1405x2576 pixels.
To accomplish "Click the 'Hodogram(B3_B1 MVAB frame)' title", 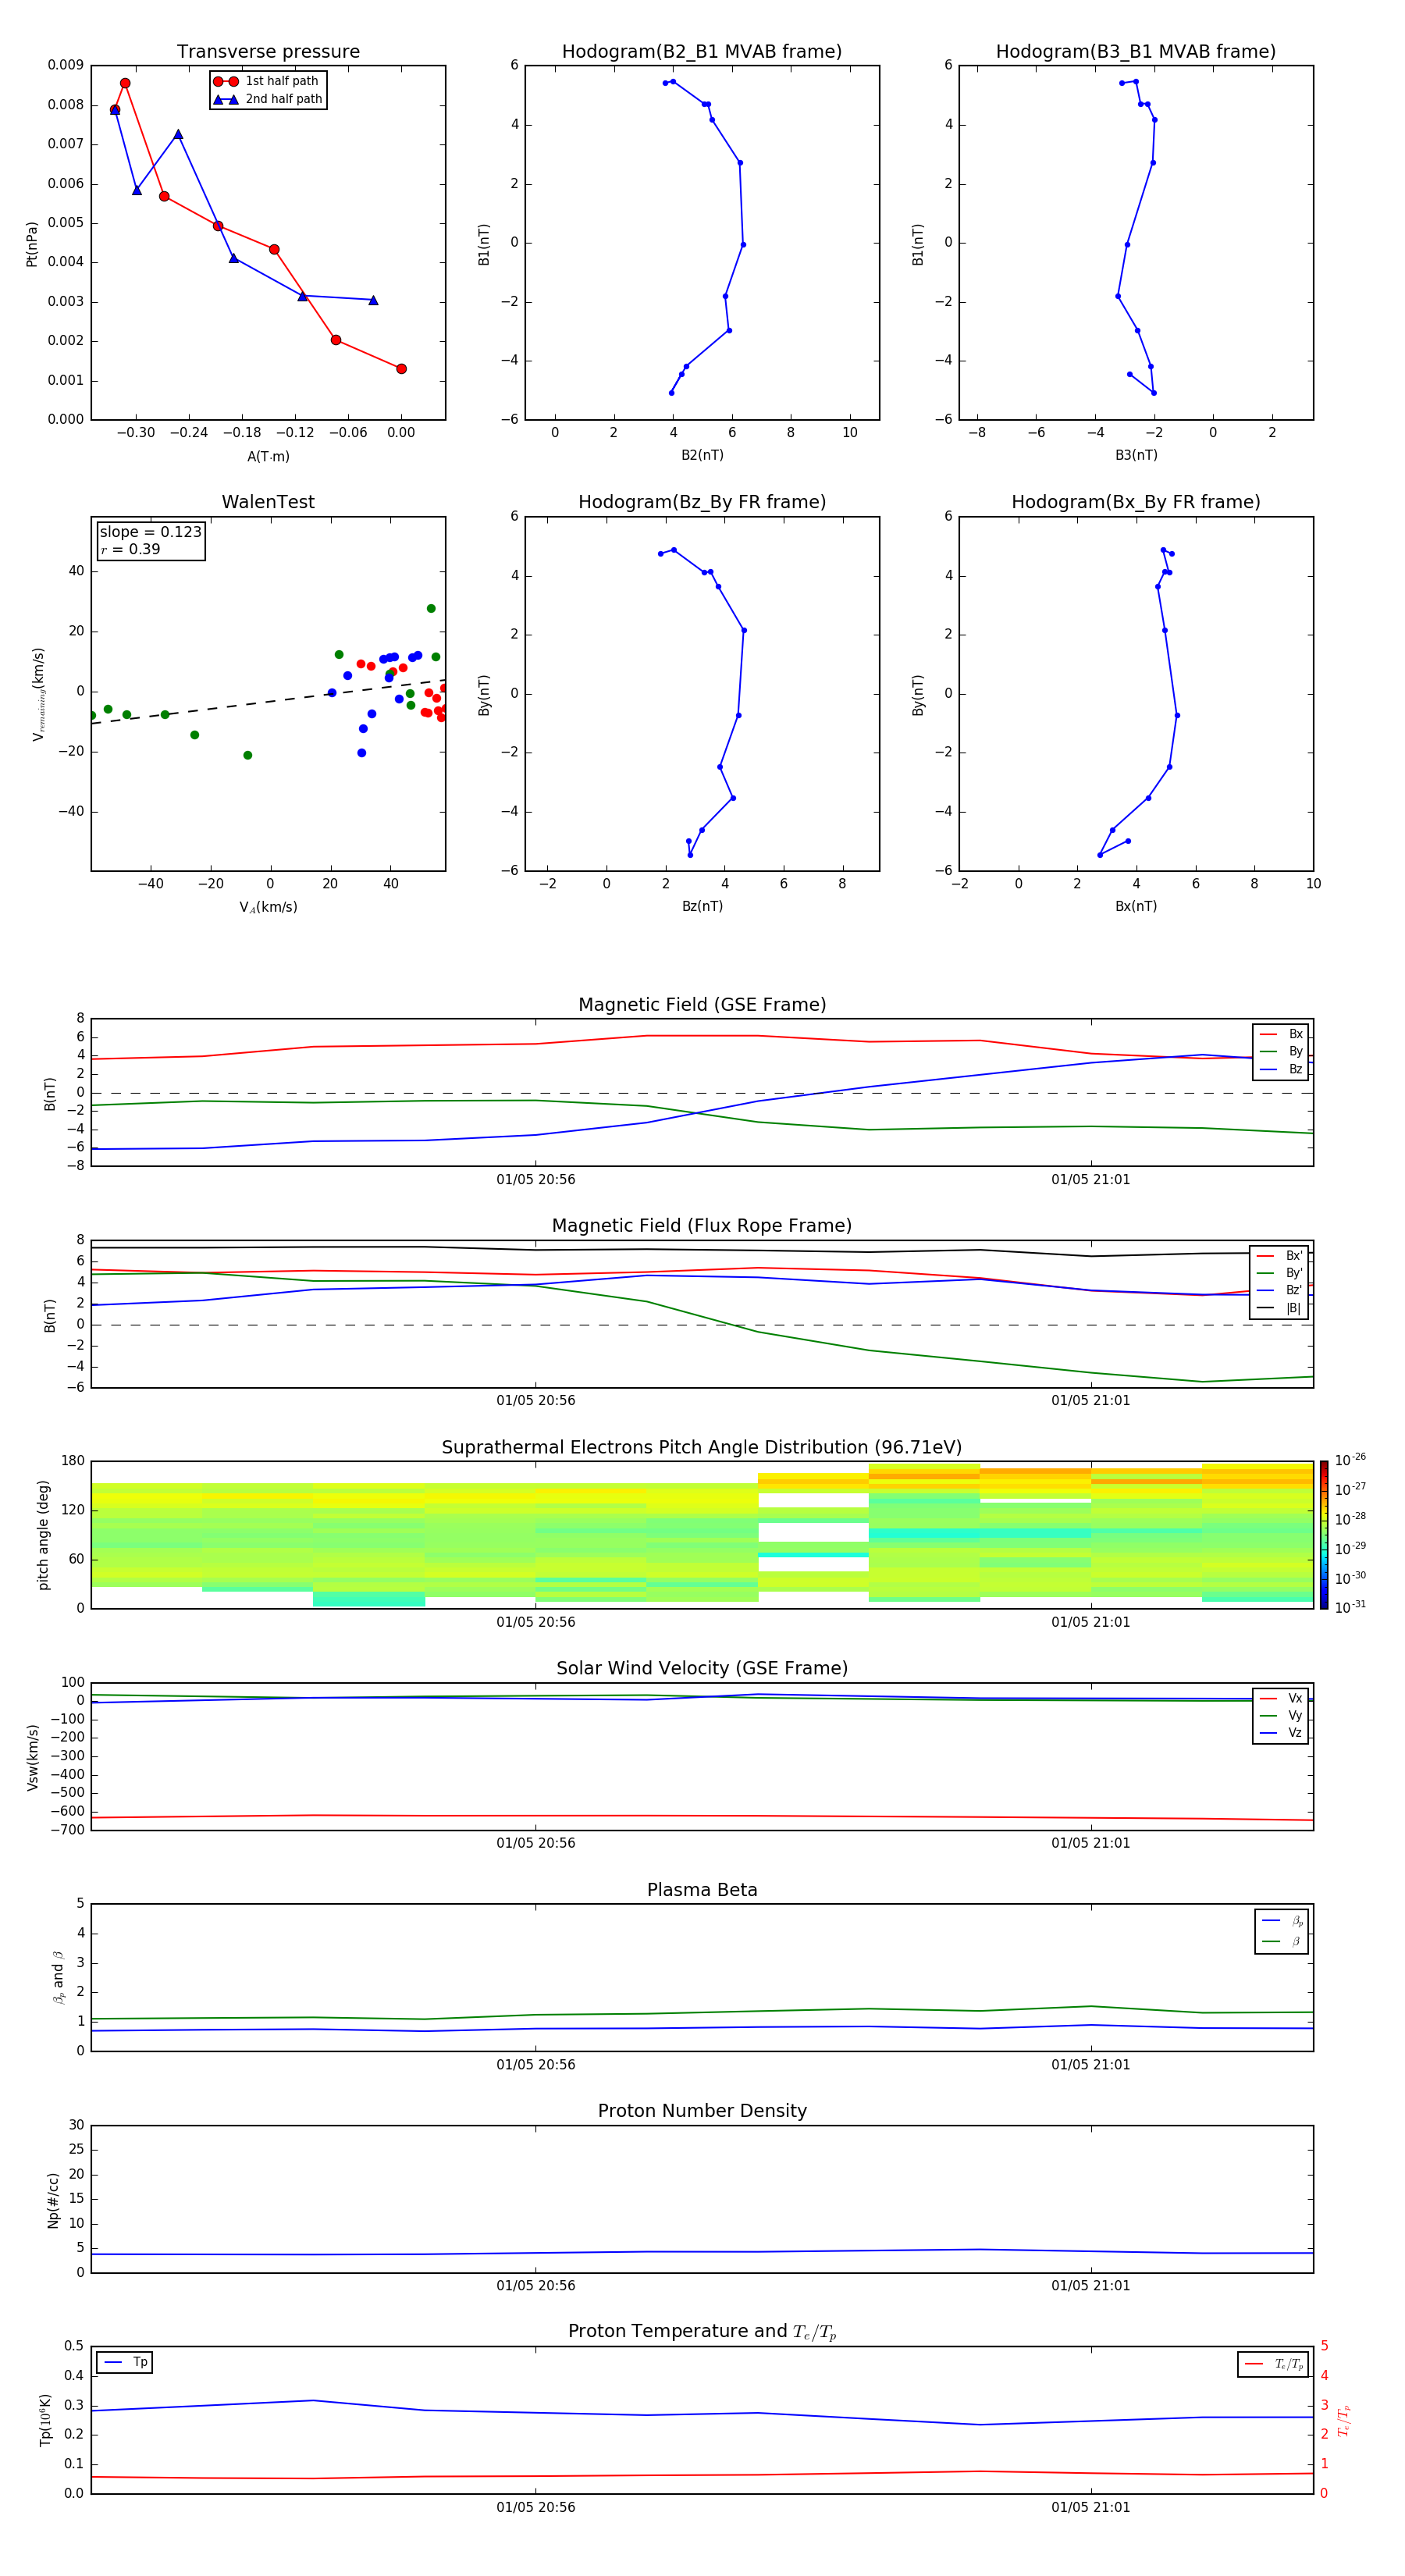I will [x=1136, y=52].
